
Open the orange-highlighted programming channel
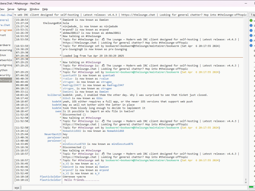click(x=6, y=30)
